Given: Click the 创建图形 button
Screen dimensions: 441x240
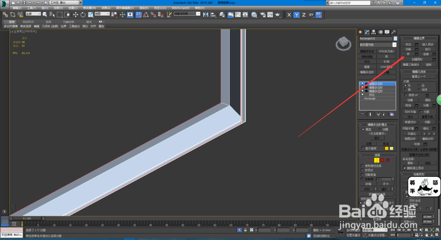Looking at the screenshot, I should pyautogui.click(x=417, y=59).
